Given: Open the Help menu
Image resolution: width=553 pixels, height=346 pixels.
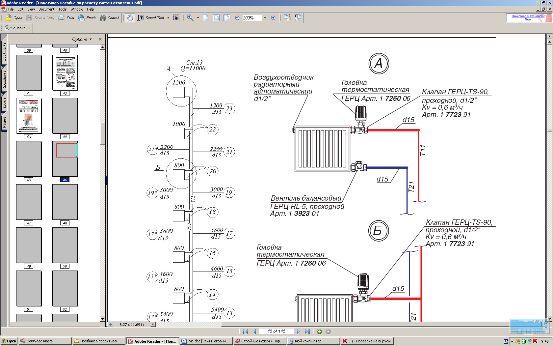Looking at the screenshot, I should (x=91, y=9).
